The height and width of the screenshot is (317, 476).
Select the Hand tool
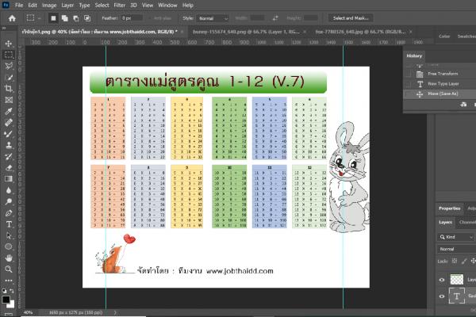coord(9,258)
